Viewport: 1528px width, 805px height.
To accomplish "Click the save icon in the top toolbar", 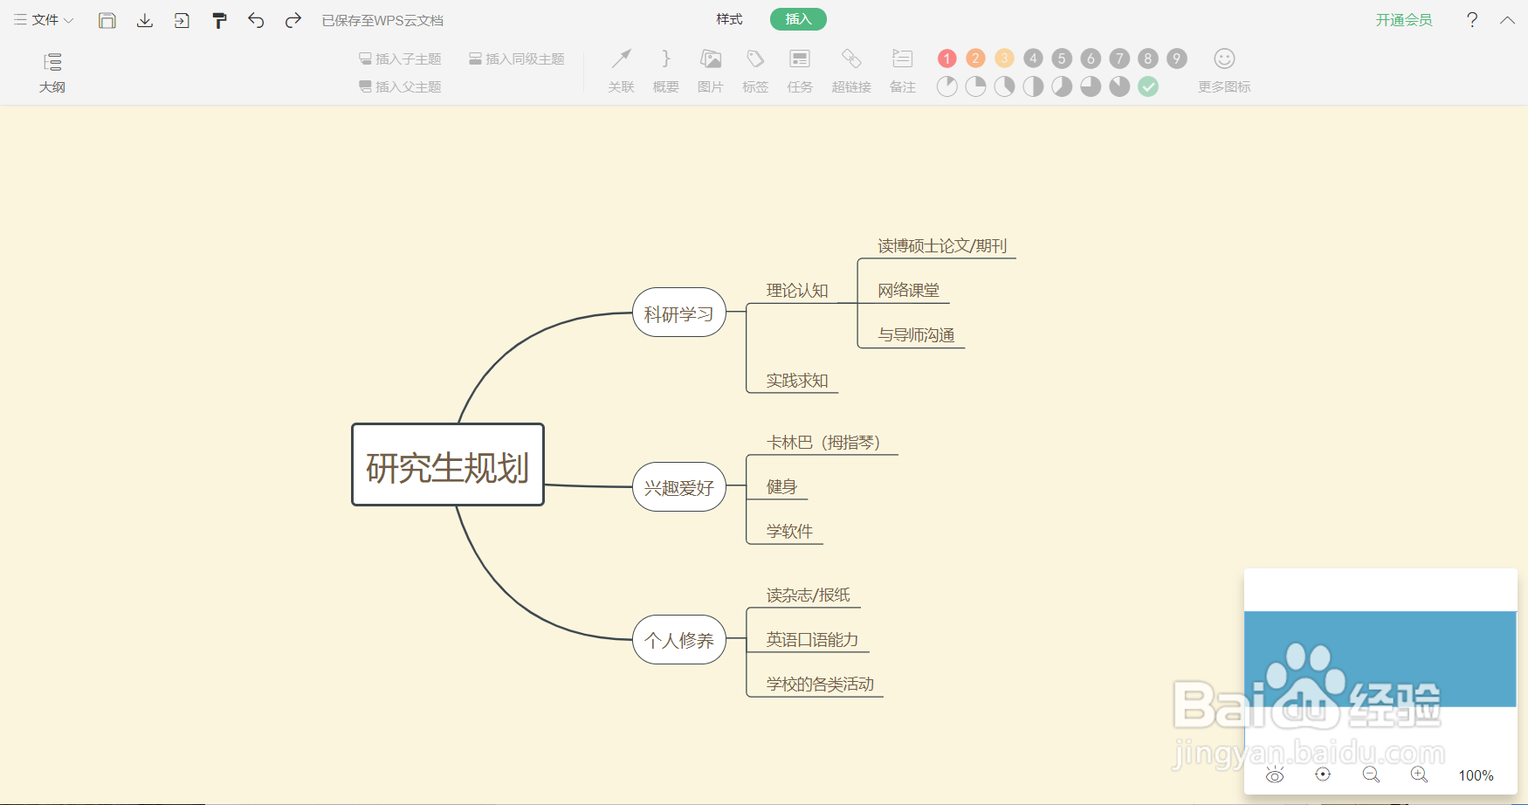I will (x=107, y=20).
